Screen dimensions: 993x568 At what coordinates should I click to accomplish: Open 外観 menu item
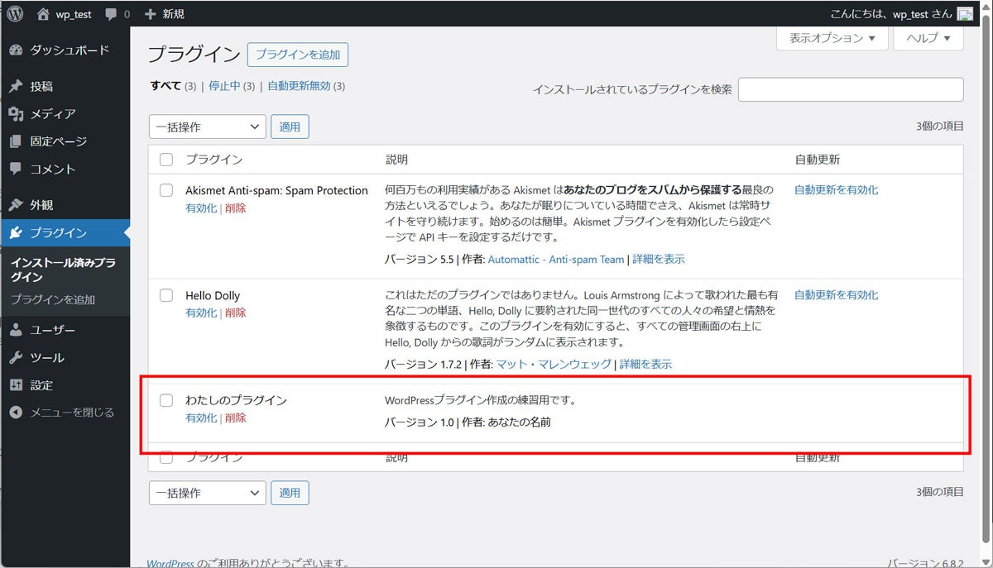click(65, 205)
